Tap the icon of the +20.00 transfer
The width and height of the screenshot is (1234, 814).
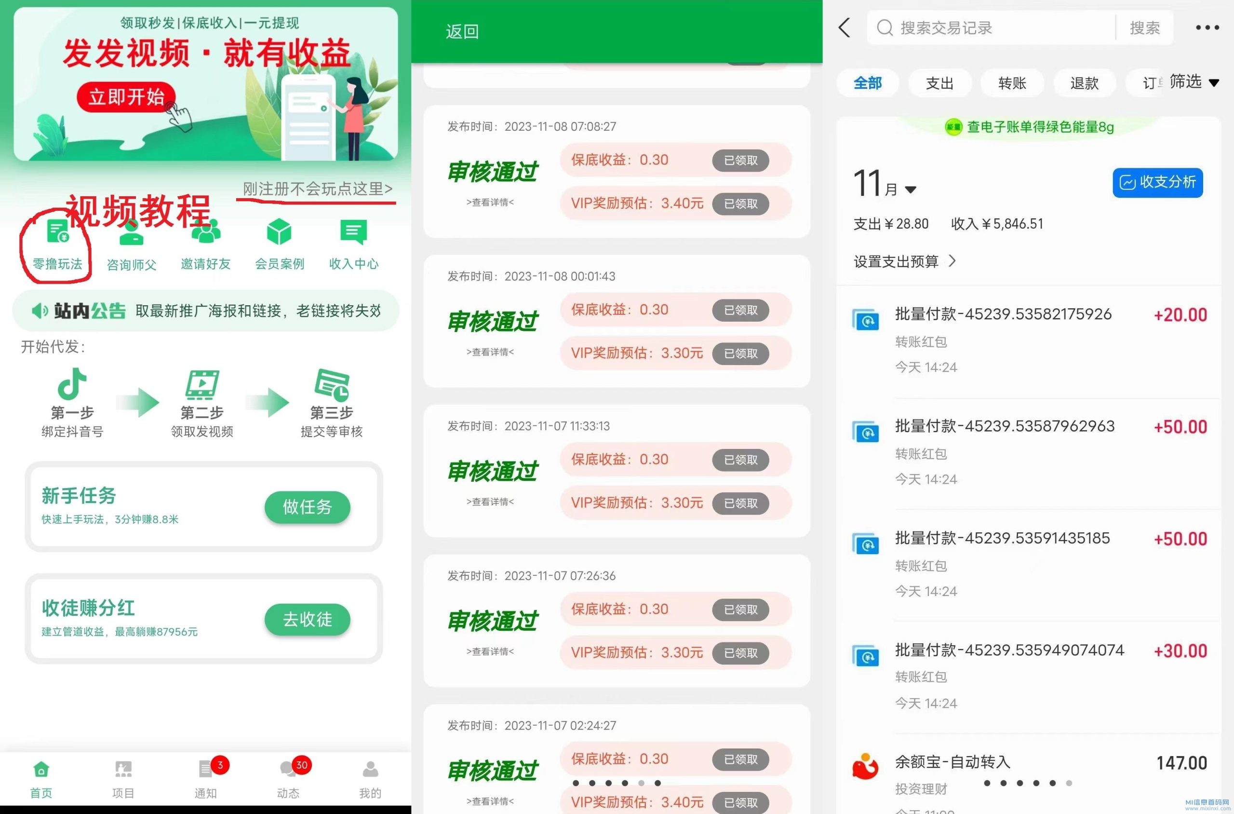(866, 320)
